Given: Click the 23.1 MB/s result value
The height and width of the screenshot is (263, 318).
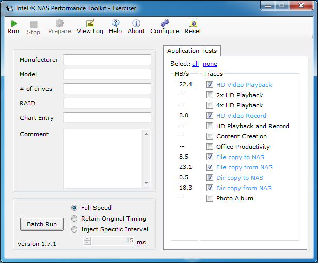Looking at the screenshot, I should tap(185, 167).
